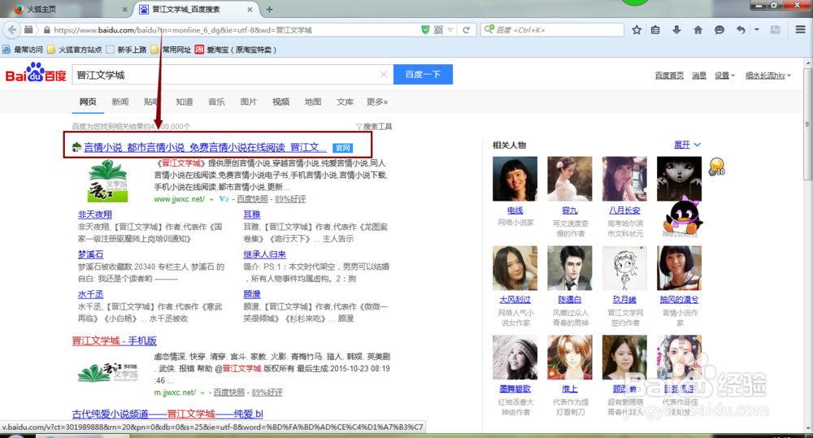Click the site identity lock icon
Image resolution: width=813 pixels, height=438 pixels.
click(47, 30)
